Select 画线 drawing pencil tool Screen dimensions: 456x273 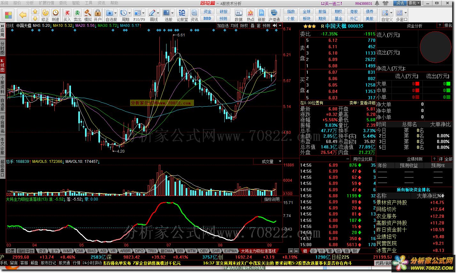coord(152,13)
